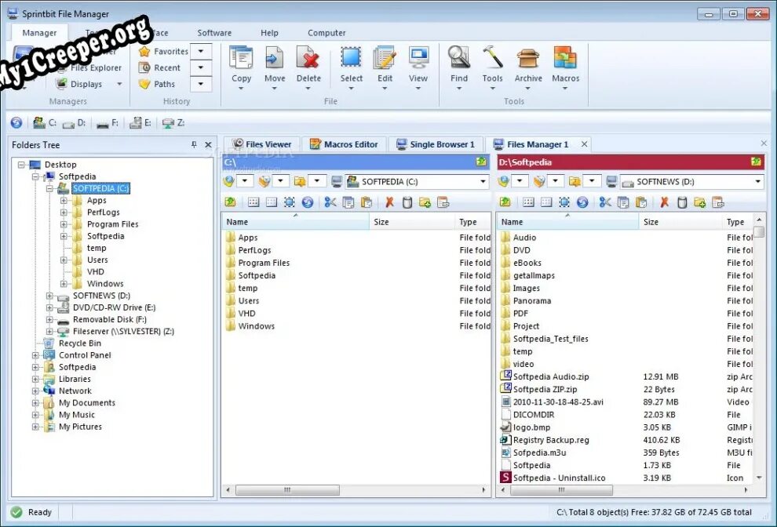Viewport: 777px width, 527px height.
Task: Switch to the Files Viewer tab
Action: [261, 144]
